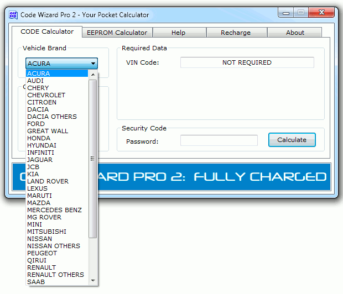
Task: Select PEUGEOT in the brand list
Action: point(57,253)
